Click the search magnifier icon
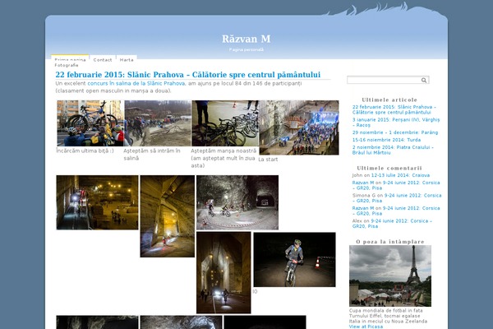This screenshot has width=493, height=329. click(x=424, y=81)
